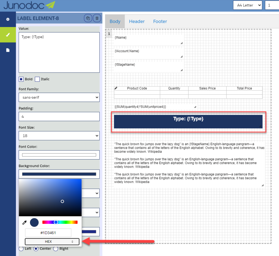The height and width of the screenshot is (256, 279).
Task: Click the pencil edit icon on the table
Action: tap(116, 88)
